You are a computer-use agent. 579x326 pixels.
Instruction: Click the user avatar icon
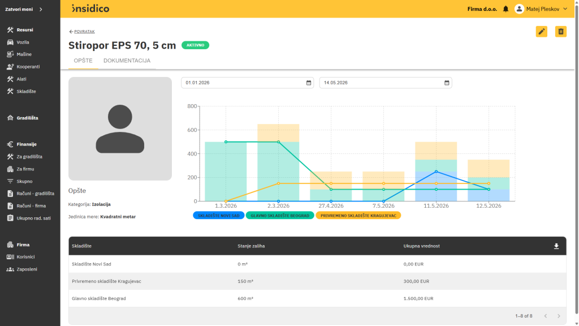(x=519, y=9)
